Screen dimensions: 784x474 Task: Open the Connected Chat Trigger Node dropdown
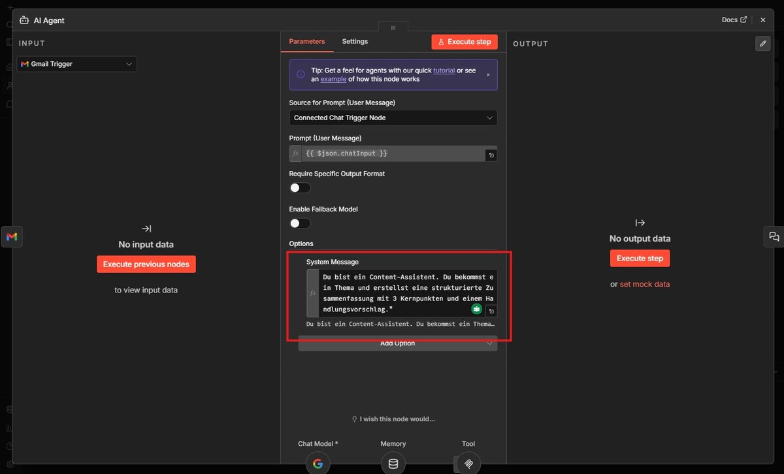coord(392,118)
